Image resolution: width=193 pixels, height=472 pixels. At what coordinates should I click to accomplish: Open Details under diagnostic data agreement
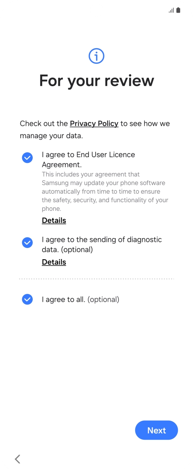54,262
